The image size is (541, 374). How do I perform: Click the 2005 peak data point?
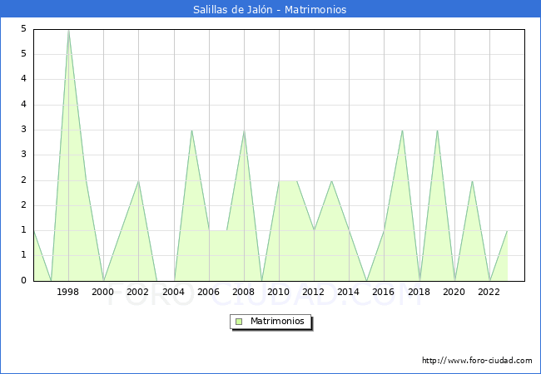[191, 130]
